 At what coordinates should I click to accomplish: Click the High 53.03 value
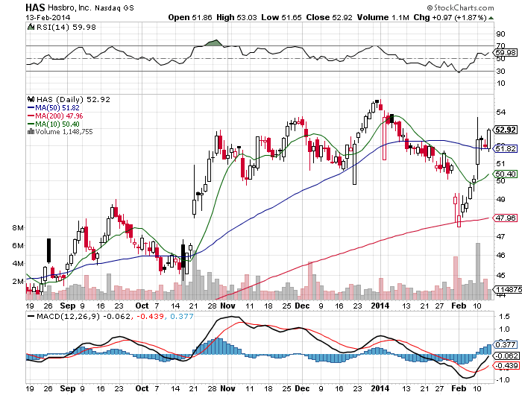point(236,17)
